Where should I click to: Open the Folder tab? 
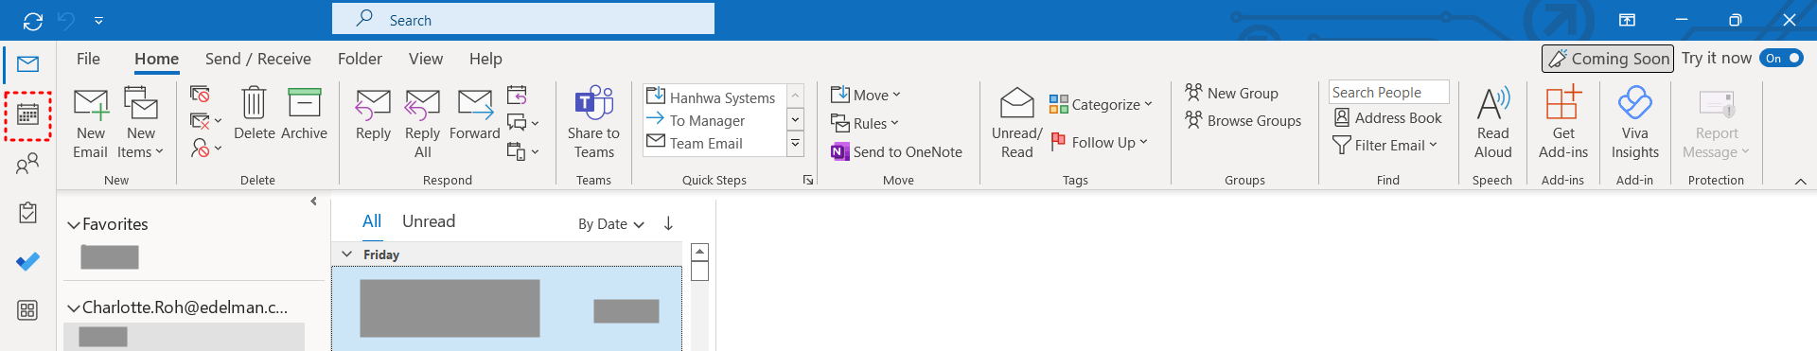point(360,59)
